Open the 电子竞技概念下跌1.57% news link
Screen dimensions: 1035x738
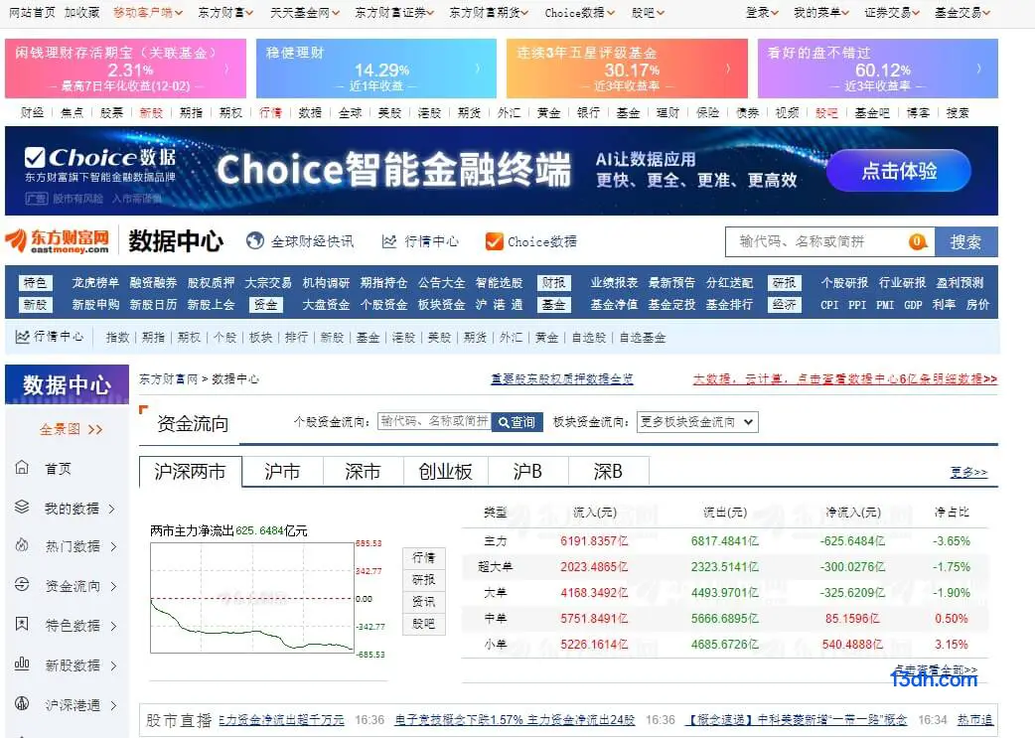pyautogui.click(x=515, y=719)
